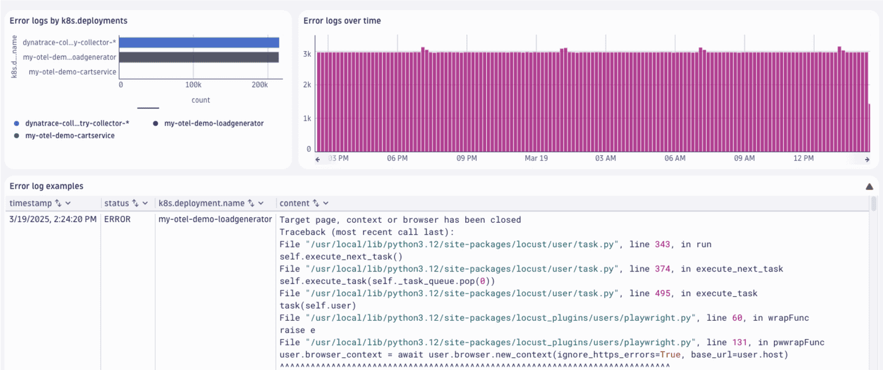Open the status column dropdown menu

coord(145,203)
